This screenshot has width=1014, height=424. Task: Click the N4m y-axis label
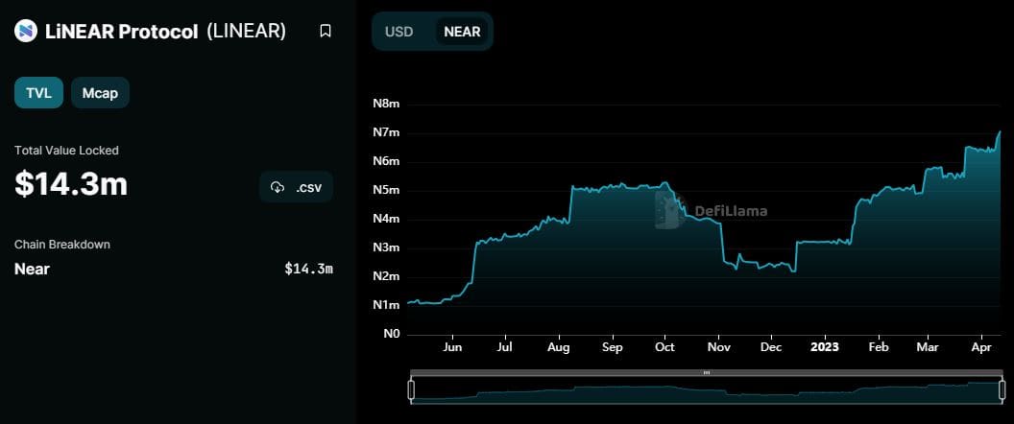[387, 219]
